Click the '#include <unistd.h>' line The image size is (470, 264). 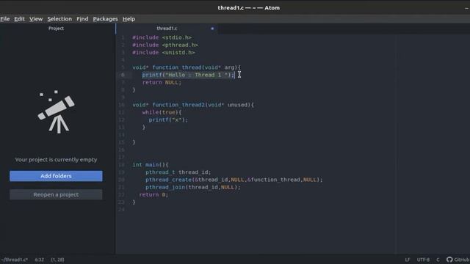[x=164, y=52]
